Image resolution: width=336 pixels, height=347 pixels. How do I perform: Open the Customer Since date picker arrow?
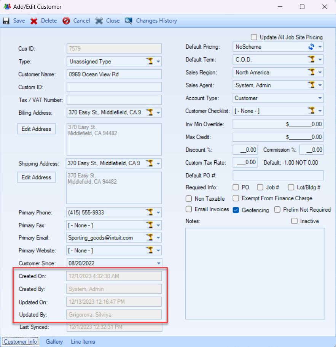click(159, 263)
